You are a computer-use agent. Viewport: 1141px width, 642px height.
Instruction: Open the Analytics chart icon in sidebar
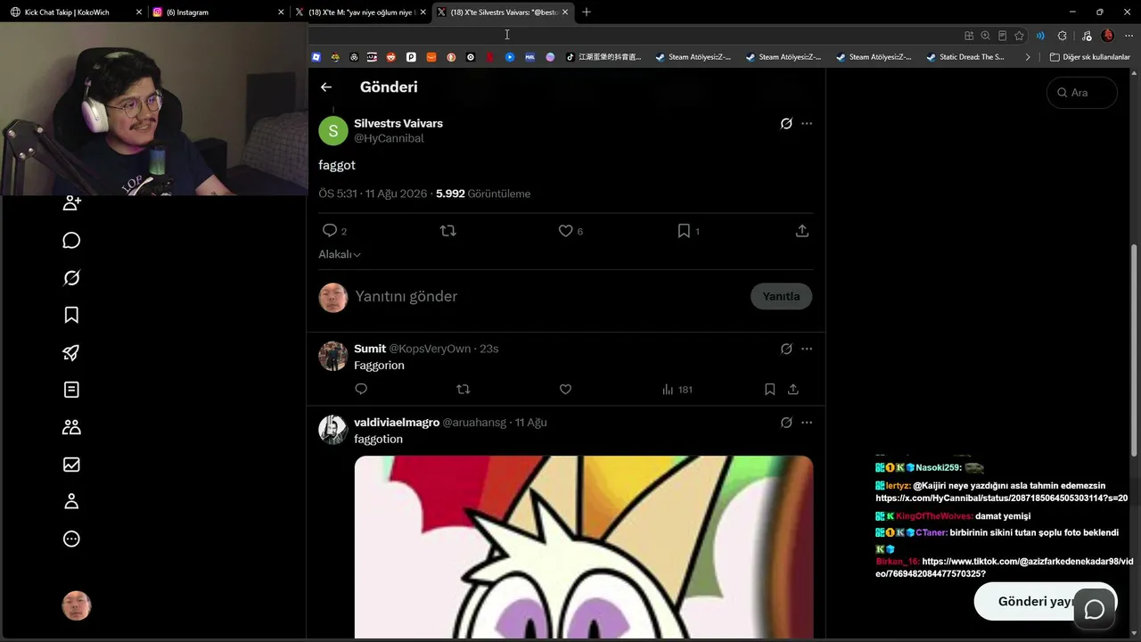click(72, 465)
